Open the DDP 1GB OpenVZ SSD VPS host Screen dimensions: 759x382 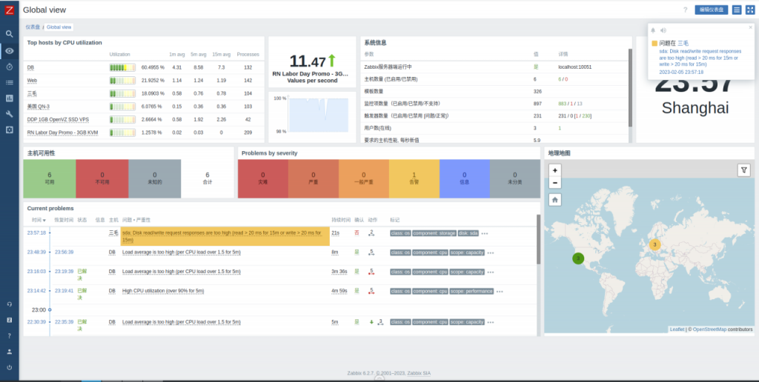click(58, 119)
